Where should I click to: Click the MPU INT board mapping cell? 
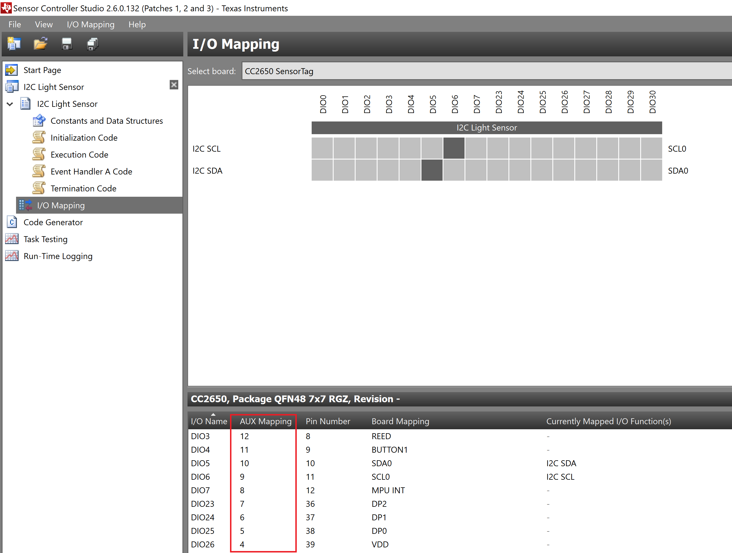(388, 491)
